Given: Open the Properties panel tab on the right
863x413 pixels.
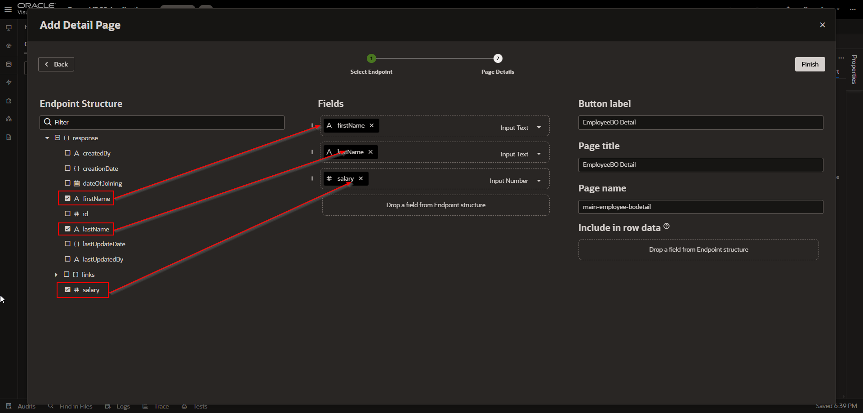Looking at the screenshot, I should click(x=854, y=70).
